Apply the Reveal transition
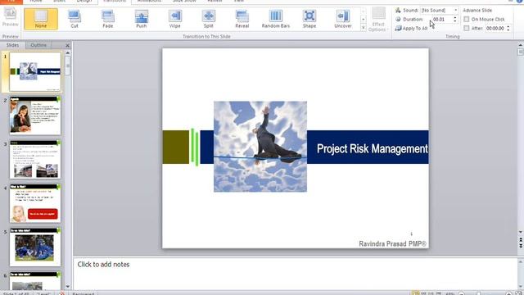Image resolution: width=524 pixels, height=295 pixels. [242, 19]
